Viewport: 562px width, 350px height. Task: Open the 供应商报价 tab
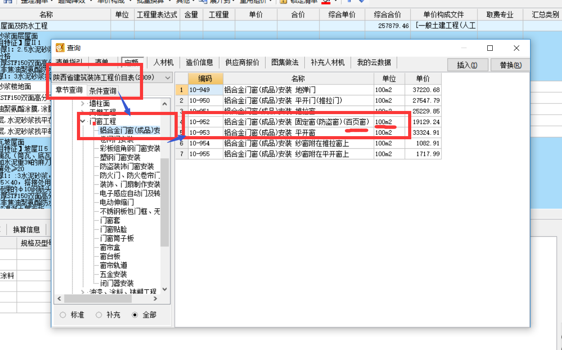242,62
